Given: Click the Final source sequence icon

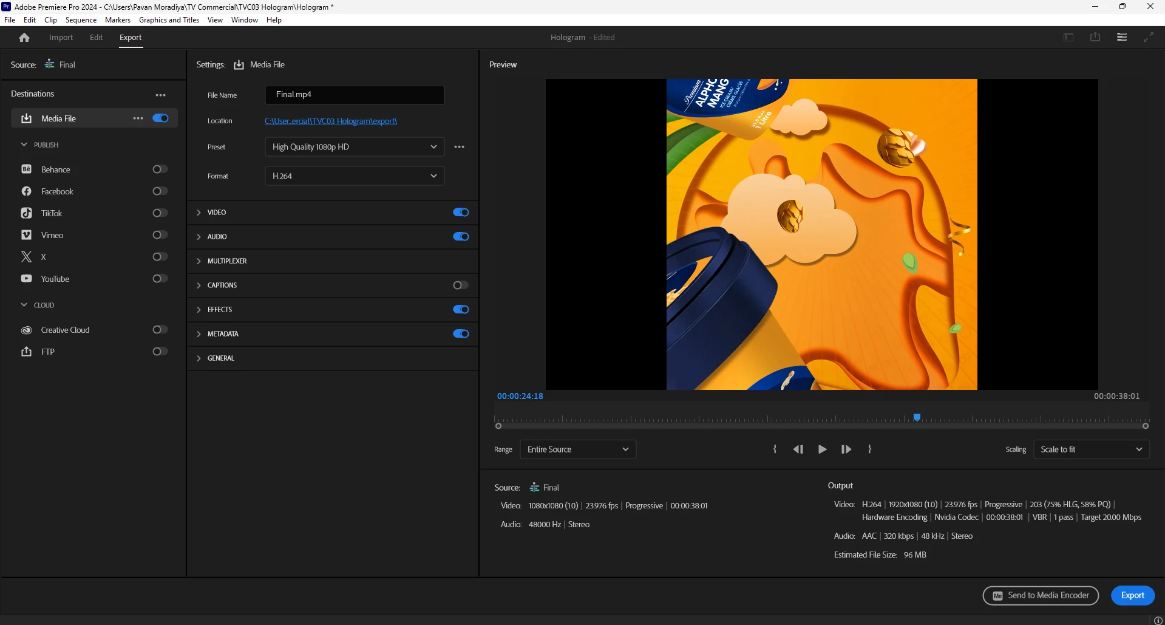Looking at the screenshot, I should click(x=50, y=64).
